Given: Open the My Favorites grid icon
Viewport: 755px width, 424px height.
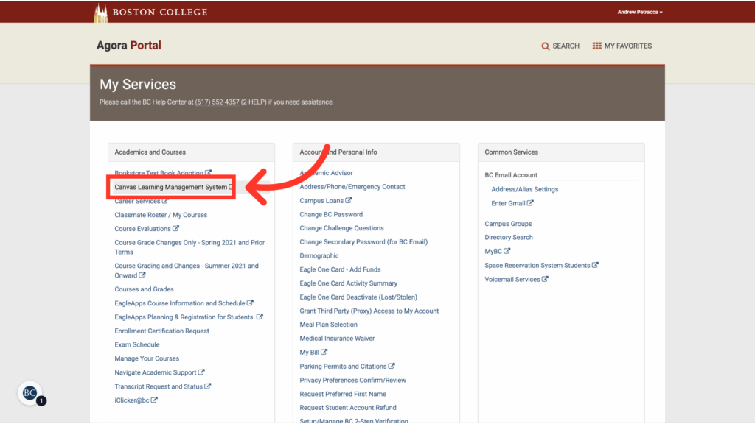Looking at the screenshot, I should (x=596, y=46).
